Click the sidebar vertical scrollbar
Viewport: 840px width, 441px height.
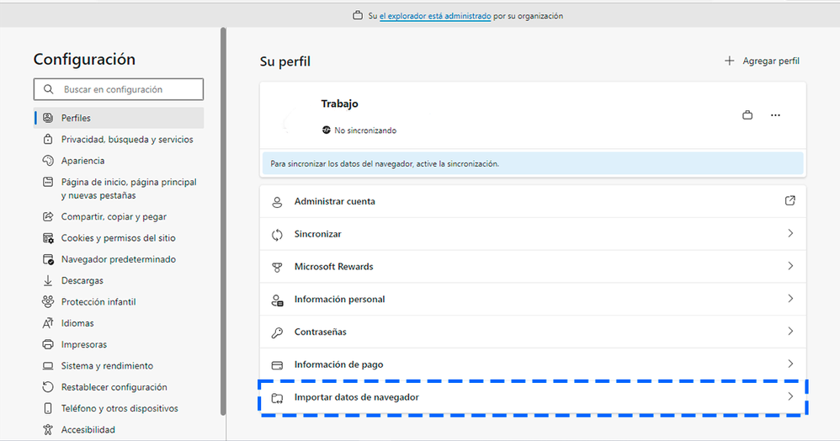223,221
